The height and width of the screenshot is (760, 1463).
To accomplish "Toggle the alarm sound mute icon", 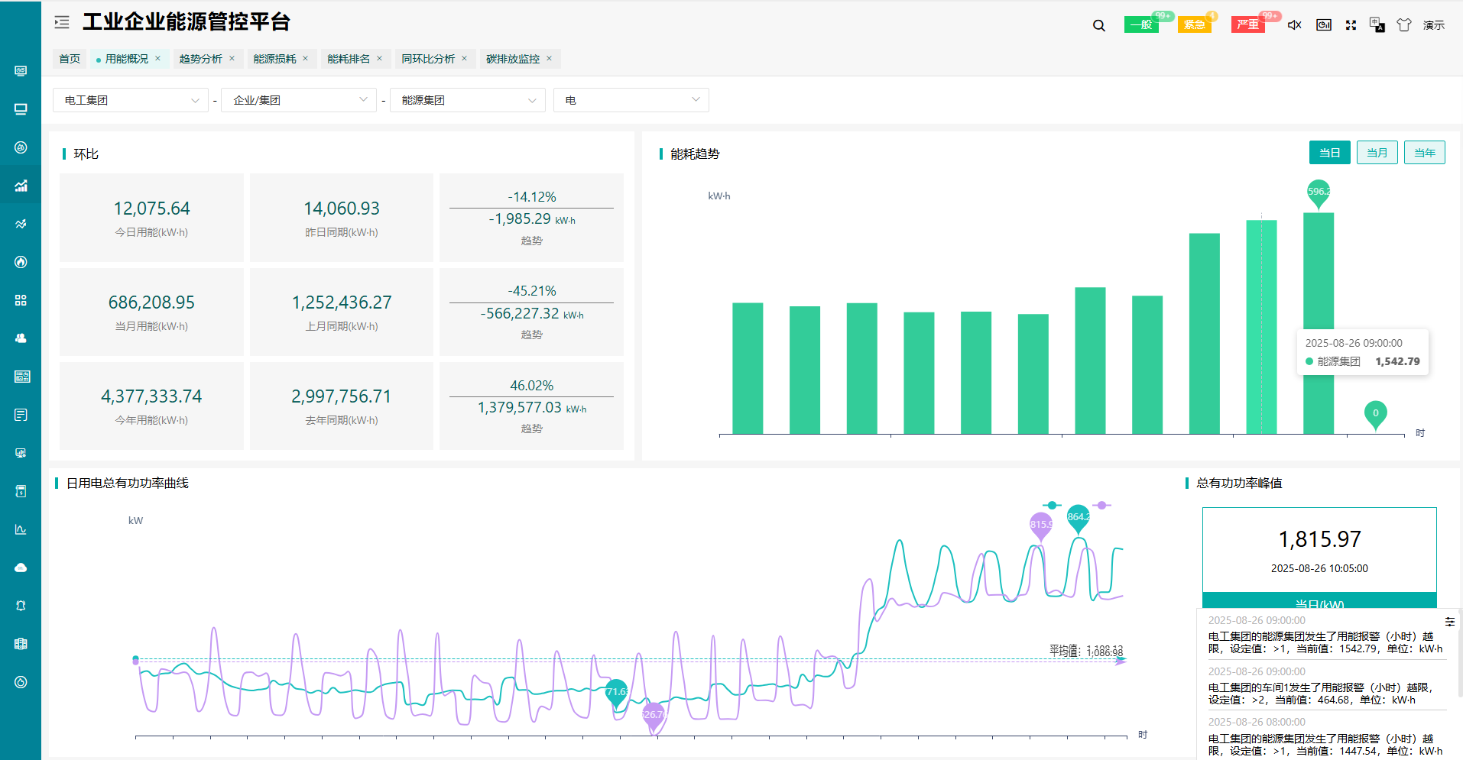I will [x=1294, y=25].
